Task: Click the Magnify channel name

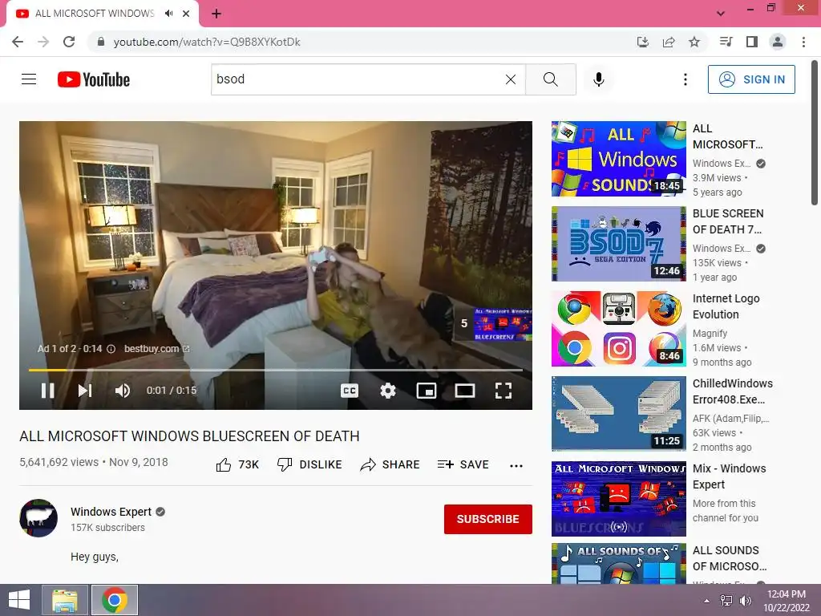Action: 710,333
